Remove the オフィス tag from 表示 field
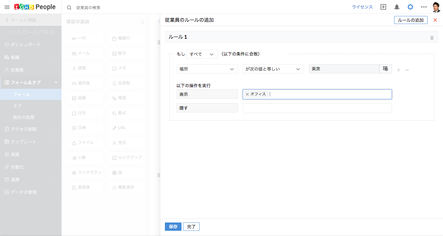The height and width of the screenshot is (236, 443). point(247,94)
